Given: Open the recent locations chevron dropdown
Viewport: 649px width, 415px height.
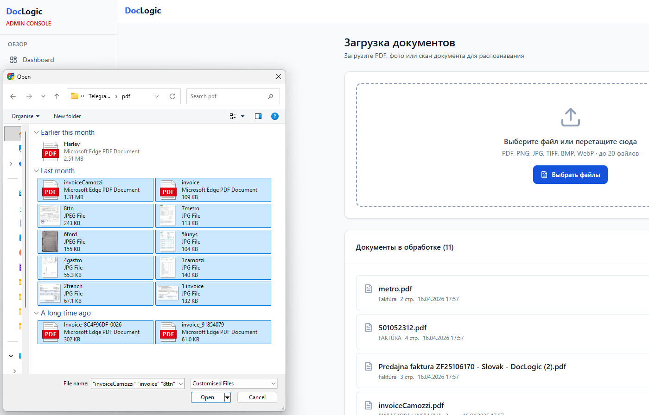Looking at the screenshot, I should pos(43,96).
